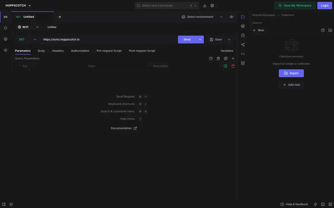Delete the empty parameter row red trash
This screenshot has width=334, height=208.
pyautogui.click(x=233, y=66)
